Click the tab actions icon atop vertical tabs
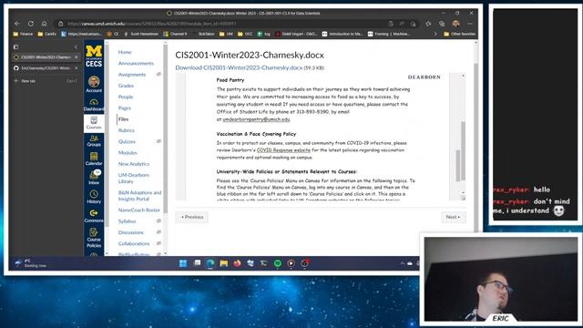 point(15,46)
